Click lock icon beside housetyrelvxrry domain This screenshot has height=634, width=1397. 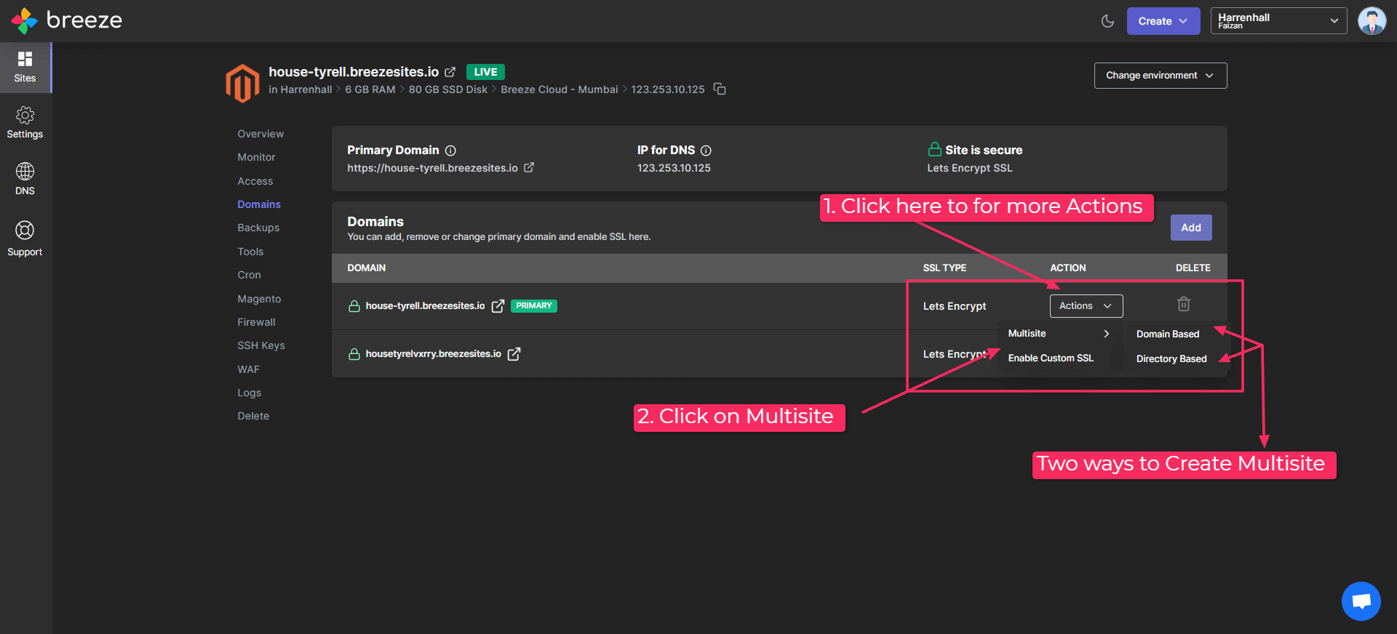[x=354, y=354]
